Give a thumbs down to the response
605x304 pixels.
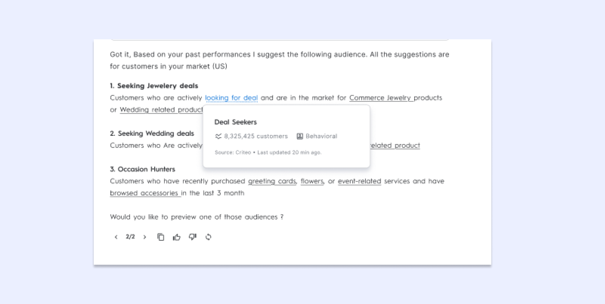click(193, 237)
